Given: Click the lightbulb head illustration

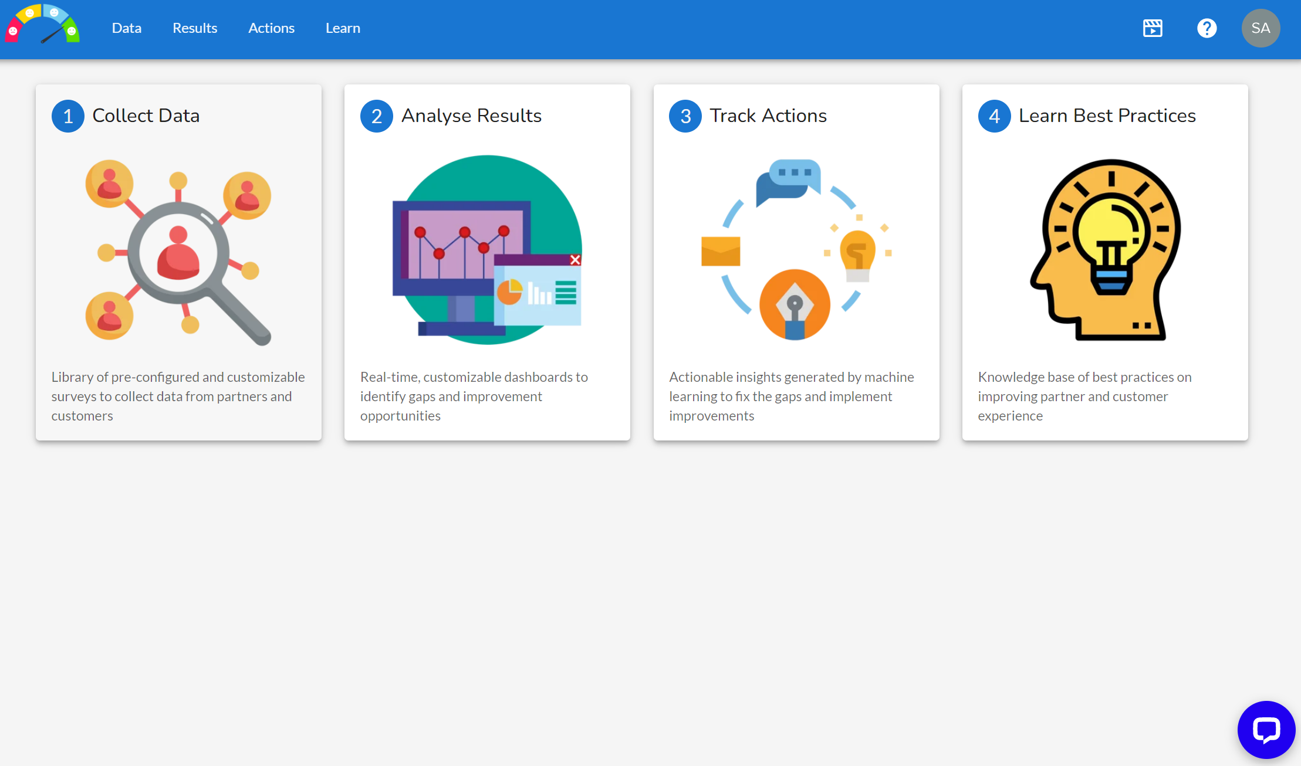Looking at the screenshot, I should [1106, 250].
